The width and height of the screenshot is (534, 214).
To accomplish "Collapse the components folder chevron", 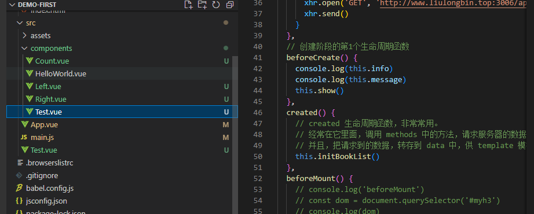I will 24,49.
